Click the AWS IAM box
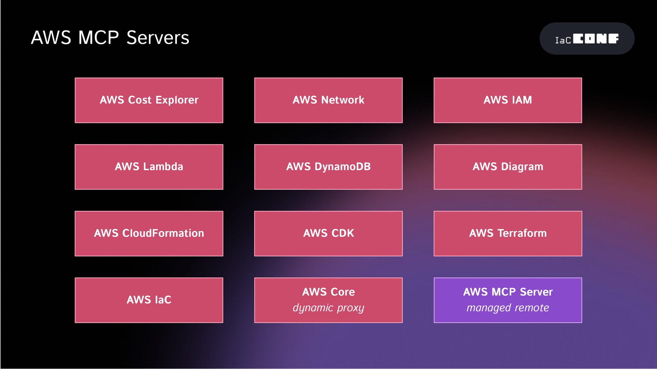Viewport: 657px width, 369px height. [x=507, y=100]
